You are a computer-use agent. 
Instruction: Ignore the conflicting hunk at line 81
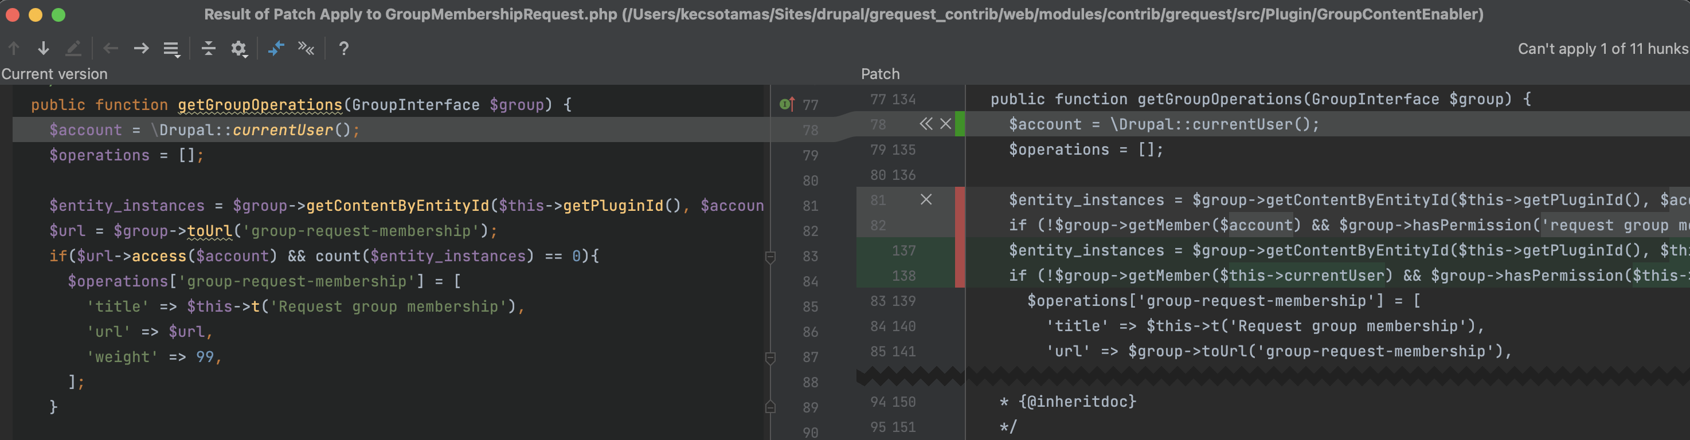pos(926,199)
